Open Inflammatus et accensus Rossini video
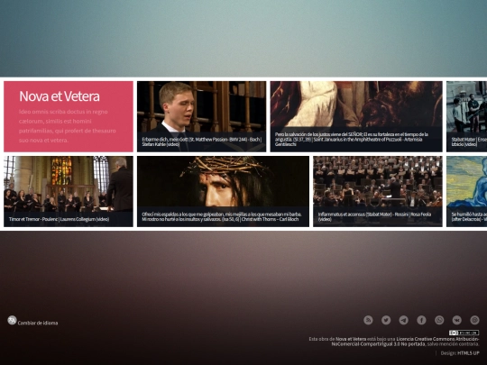 click(x=378, y=191)
